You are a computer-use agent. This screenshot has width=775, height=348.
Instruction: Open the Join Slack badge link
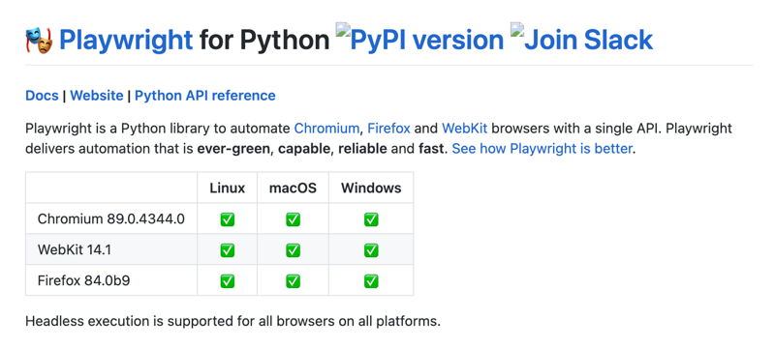click(581, 38)
